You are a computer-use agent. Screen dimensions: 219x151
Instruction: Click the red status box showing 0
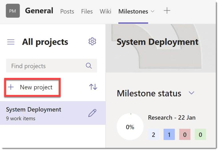pos(185,135)
